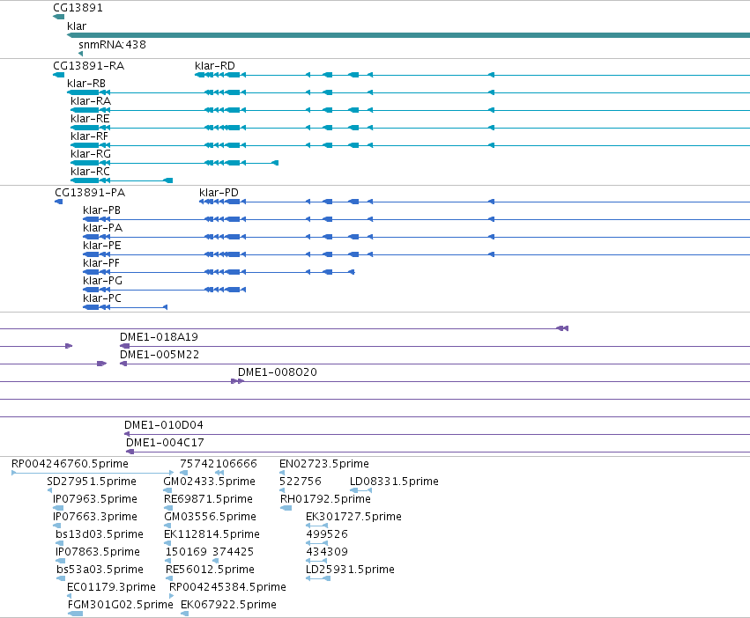Click the RP004246760.5prime EST label
The image size is (750, 618).
coord(70,464)
